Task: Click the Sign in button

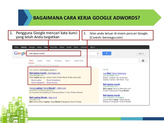Action: [141, 53]
